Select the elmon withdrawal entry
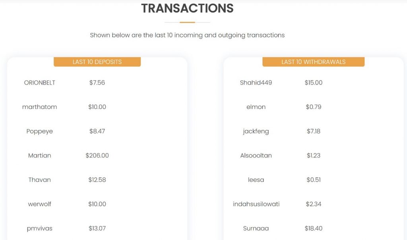This screenshot has width=407, height=240. [x=256, y=107]
